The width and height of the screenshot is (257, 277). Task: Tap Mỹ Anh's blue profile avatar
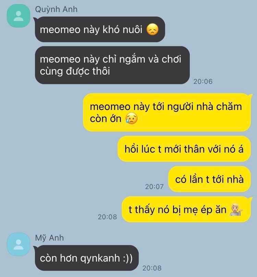coord(19,244)
